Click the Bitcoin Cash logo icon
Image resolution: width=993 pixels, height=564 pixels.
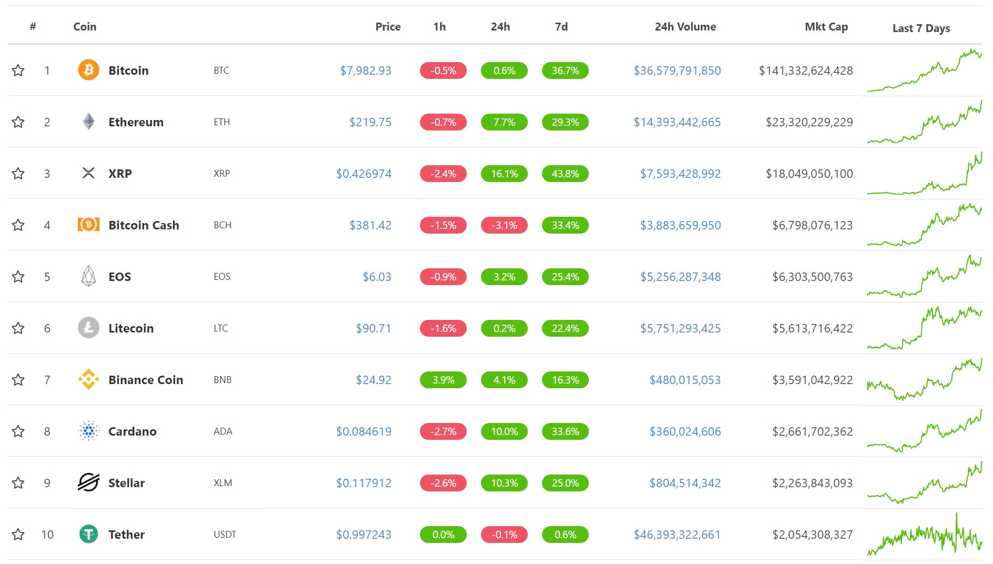88,225
